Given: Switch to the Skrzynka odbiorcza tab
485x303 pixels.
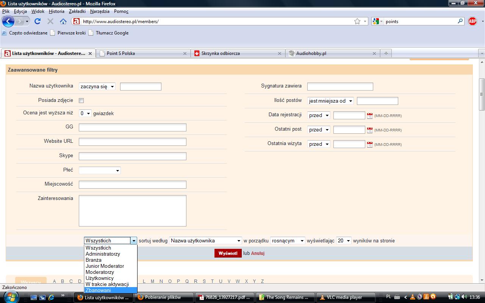Looking at the screenshot, I should tap(238, 53).
